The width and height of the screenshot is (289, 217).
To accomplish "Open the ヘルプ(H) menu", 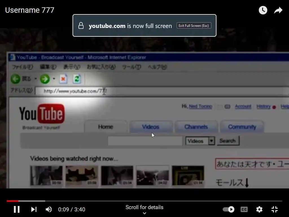I will click(157, 67).
